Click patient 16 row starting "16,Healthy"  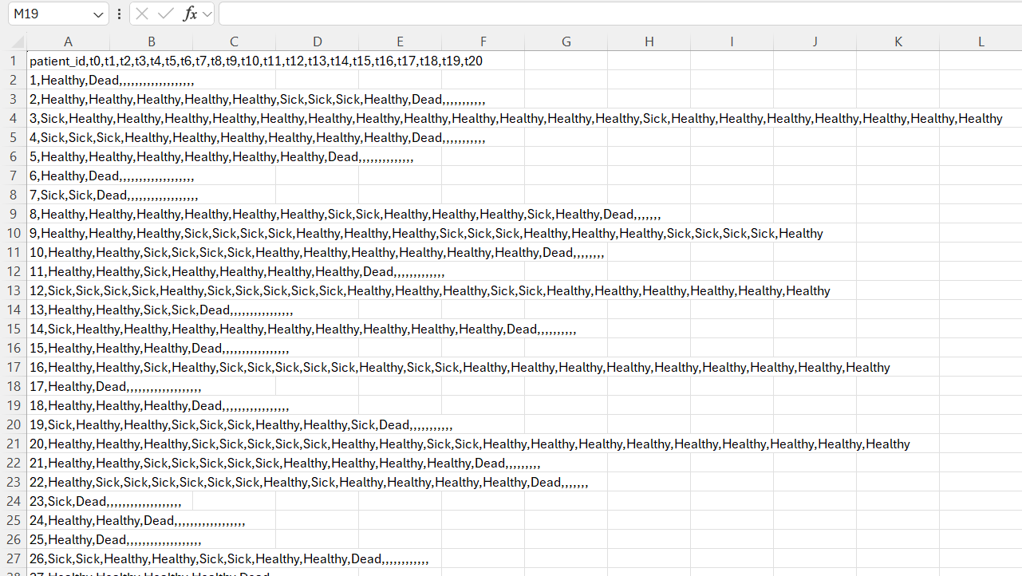click(x=460, y=367)
